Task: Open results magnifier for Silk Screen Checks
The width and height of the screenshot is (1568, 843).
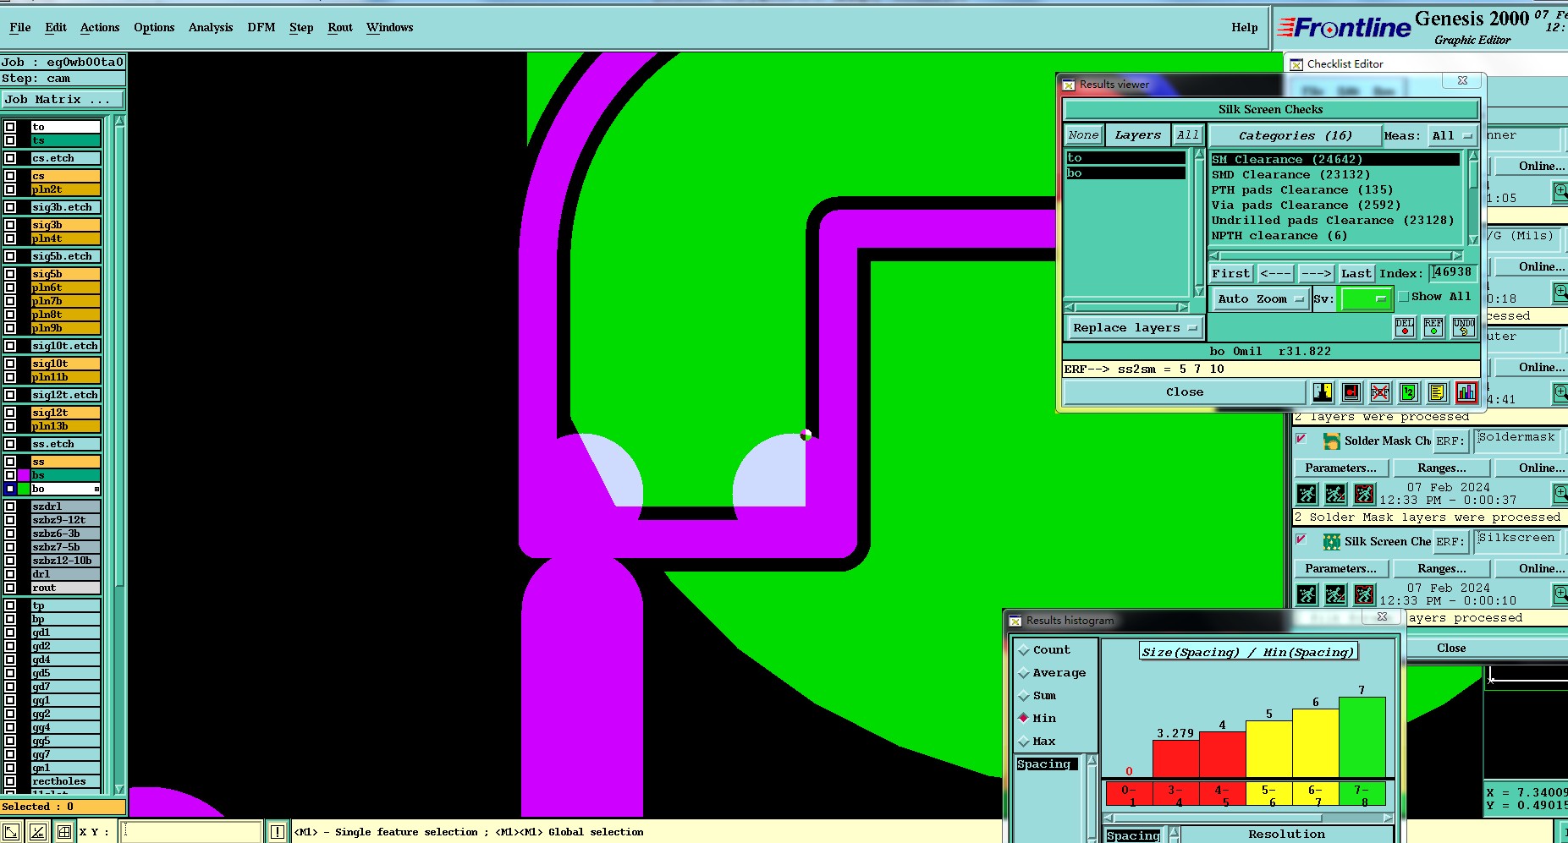Action: point(1560,594)
